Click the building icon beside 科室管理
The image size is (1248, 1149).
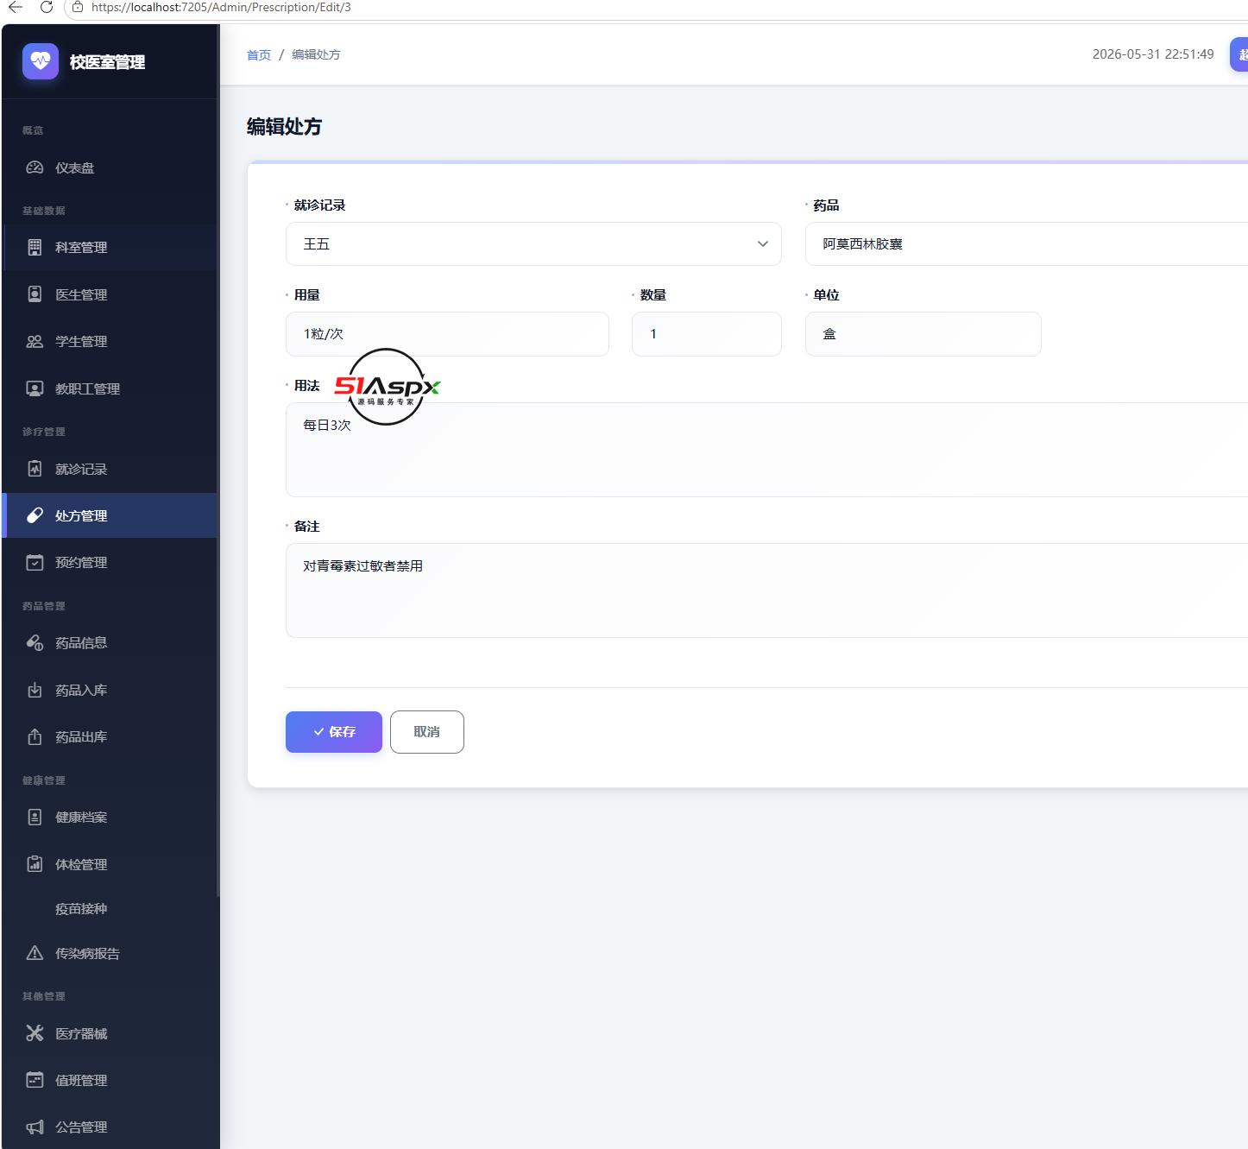coord(35,247)
